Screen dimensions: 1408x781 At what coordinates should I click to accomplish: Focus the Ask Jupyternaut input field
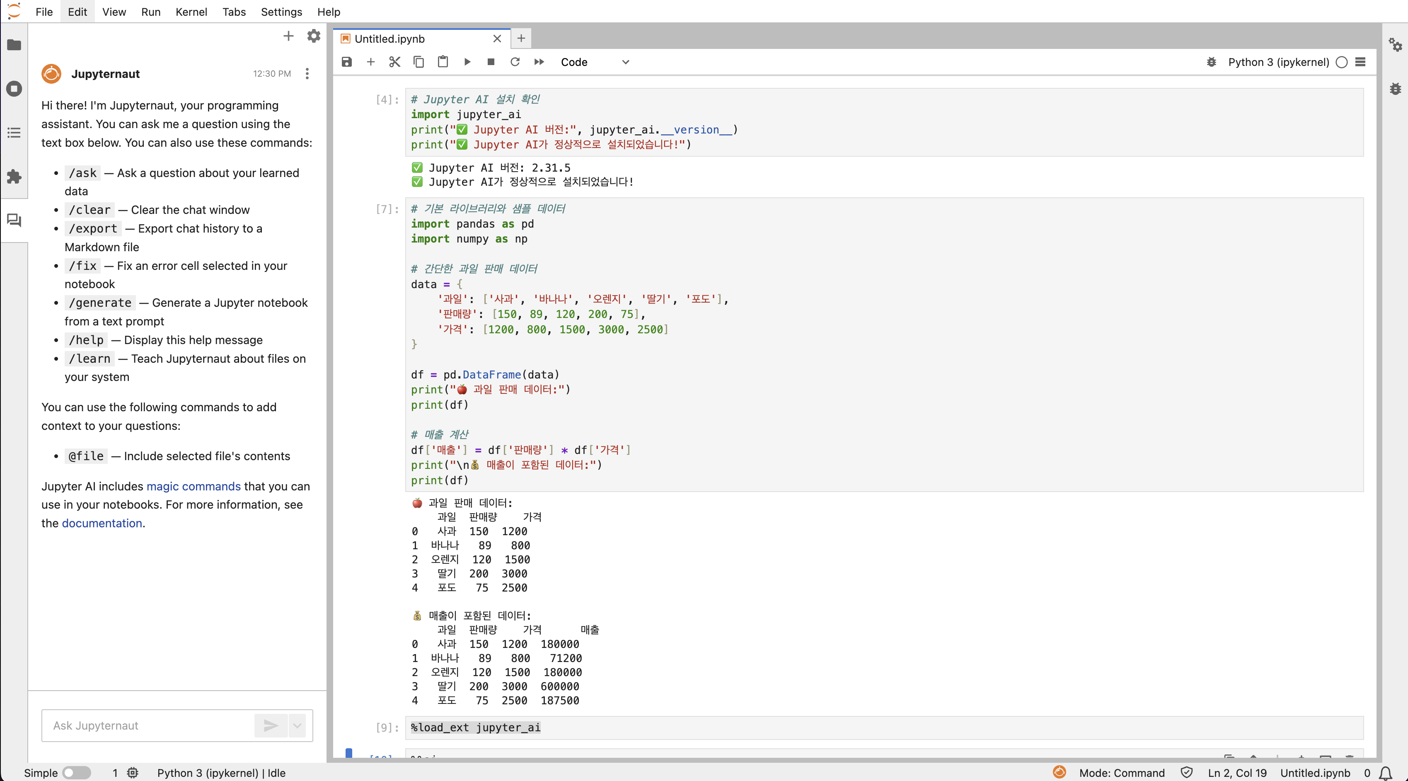coord(148,725)
